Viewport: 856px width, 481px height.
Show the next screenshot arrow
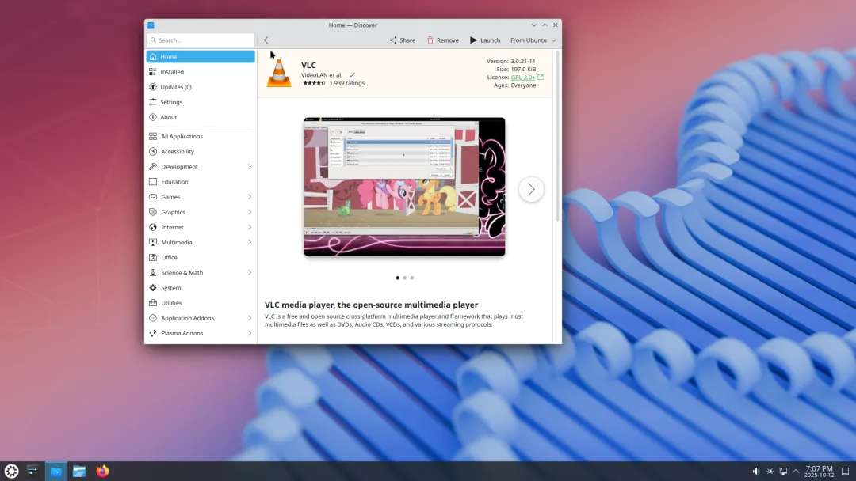pyautogui.click(x=531, y=190)
